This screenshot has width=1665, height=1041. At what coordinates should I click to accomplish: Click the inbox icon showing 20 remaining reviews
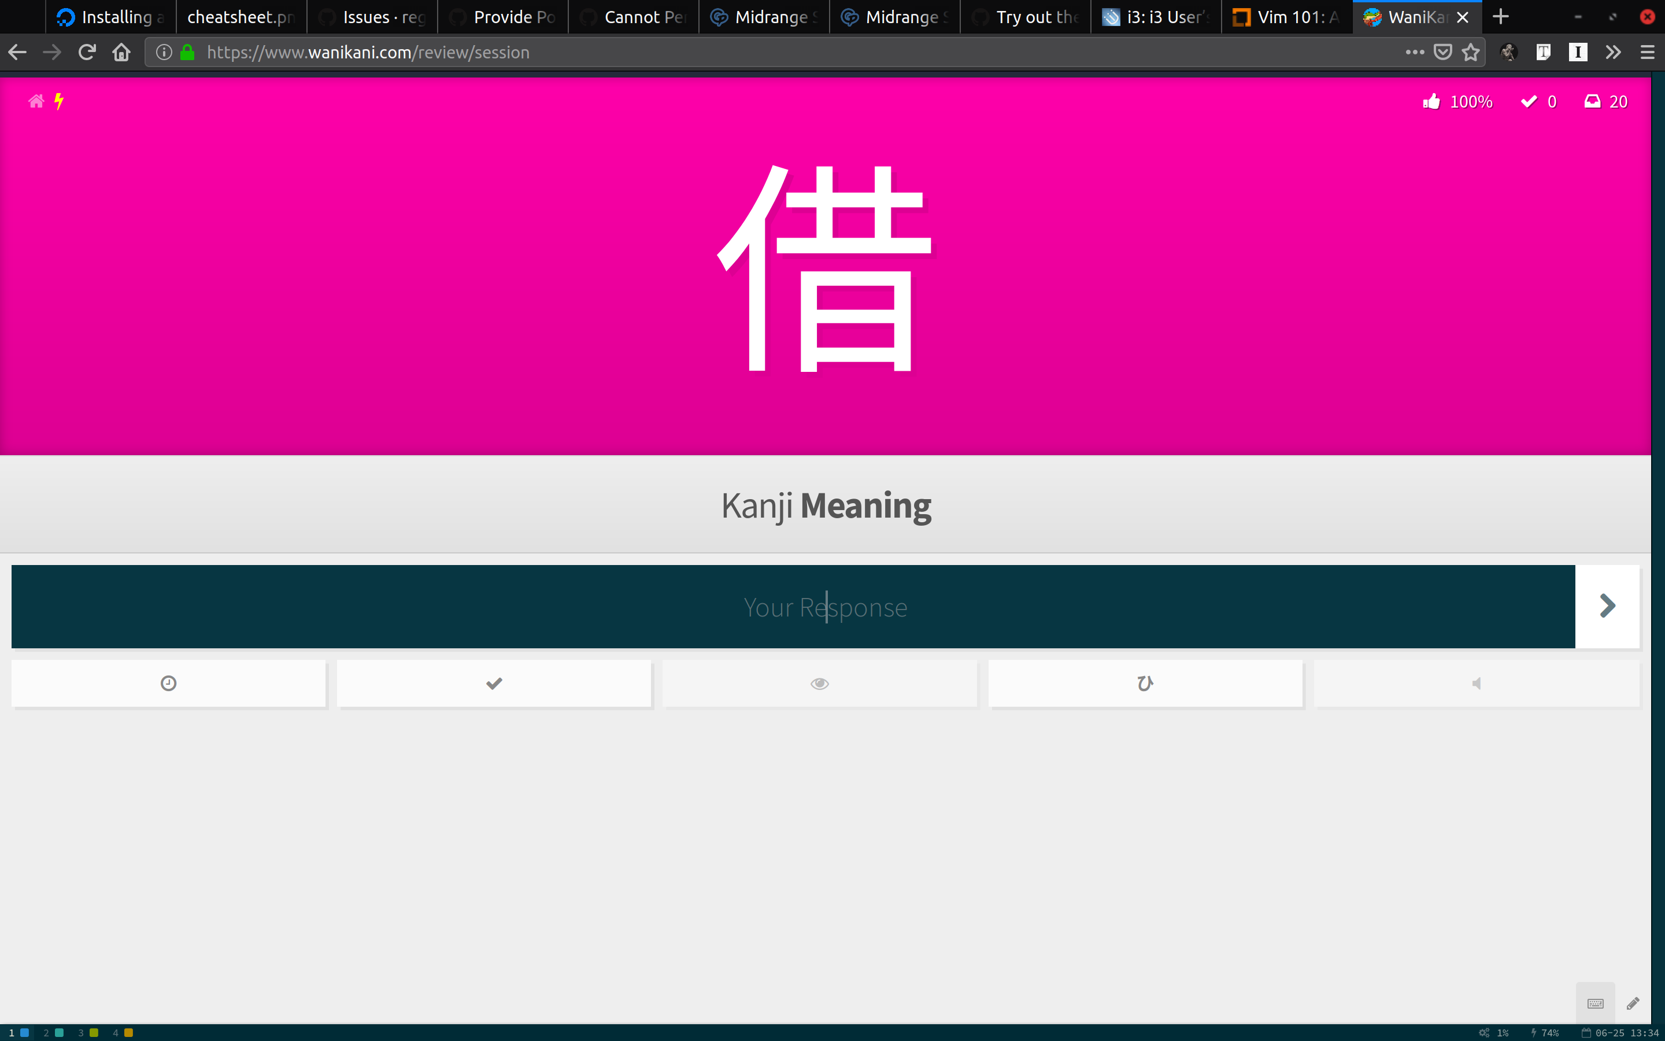pyautogui.click(x=1594, y=101)
